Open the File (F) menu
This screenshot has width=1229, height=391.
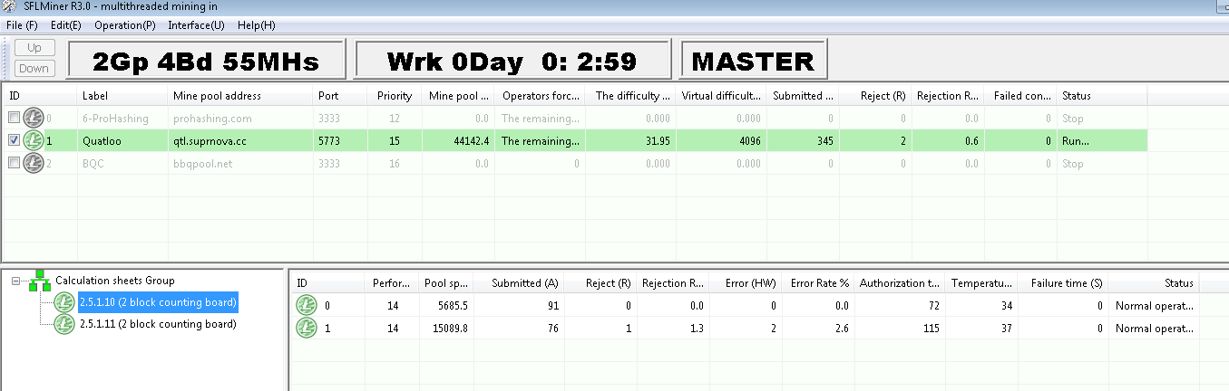coord(22,24)
